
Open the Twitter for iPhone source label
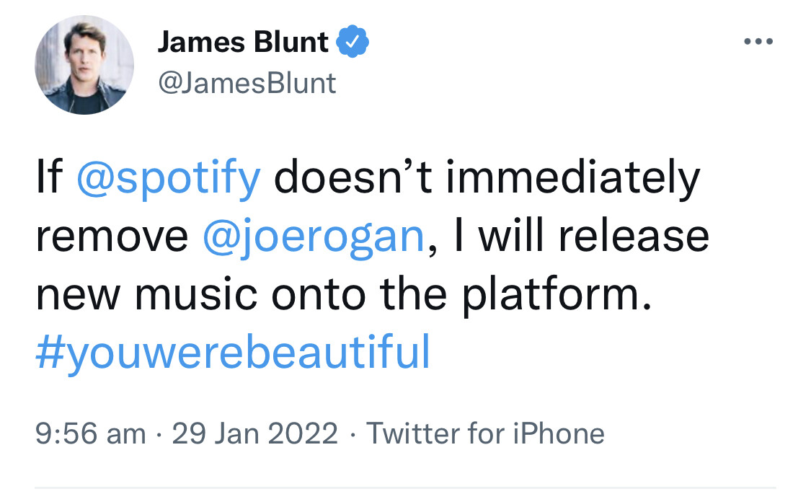485,433
